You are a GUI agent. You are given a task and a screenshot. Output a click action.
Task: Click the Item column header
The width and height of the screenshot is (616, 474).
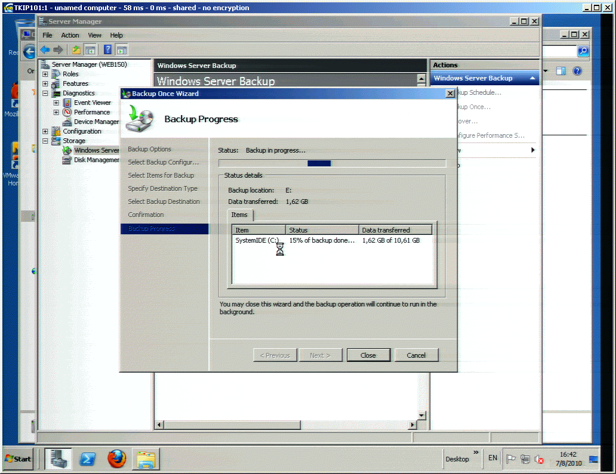(x=259, y=230)
